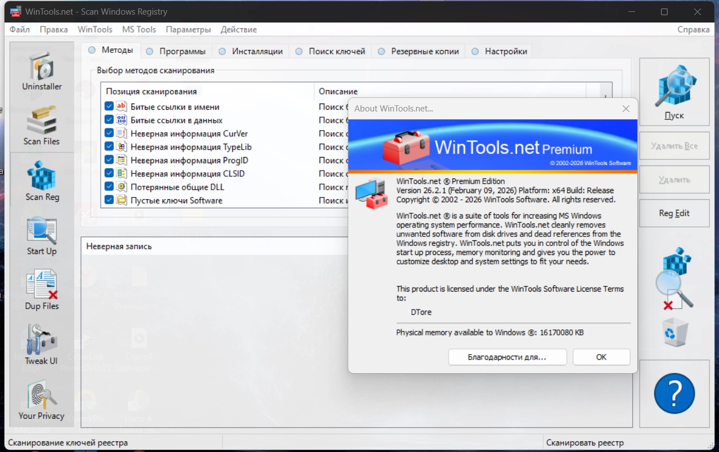The width and height of the screenshot is (719, 452).
Task: Click the DTore licensee name
Action: coord(421,312)
